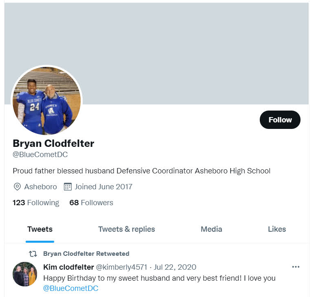This screenshot has height=297, width=318.
Task: Open the Jul 22, 2020 tweet timestamp
Action: coord(175,267)
